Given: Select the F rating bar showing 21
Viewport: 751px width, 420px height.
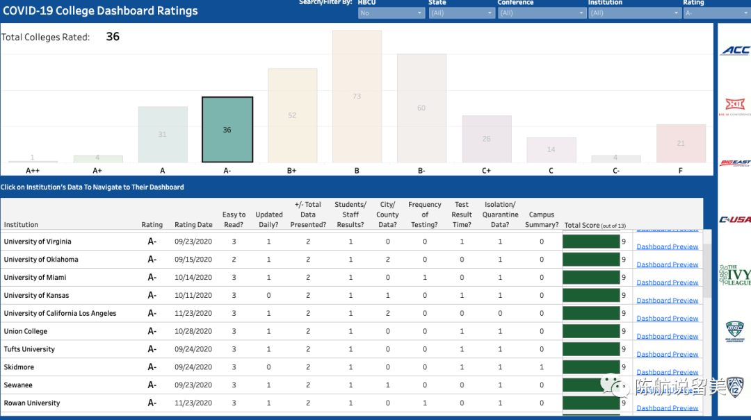Looking at the screenshot, I should (x=681, y=144).
